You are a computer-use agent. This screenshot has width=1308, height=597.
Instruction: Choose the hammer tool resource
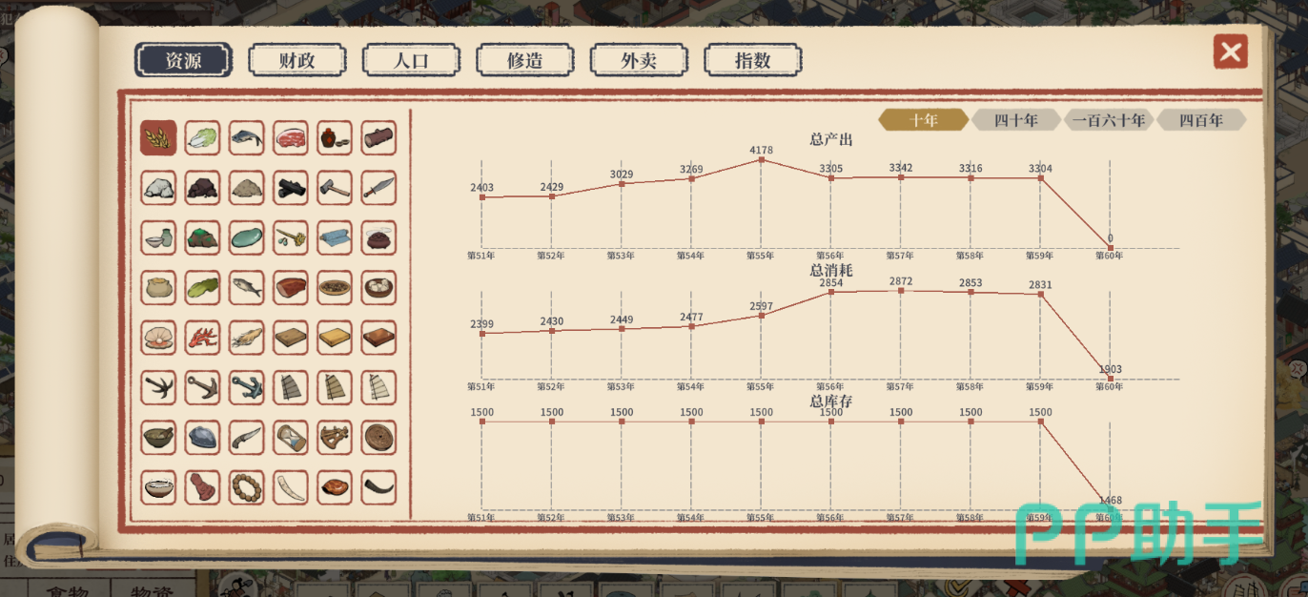[335, 188]
